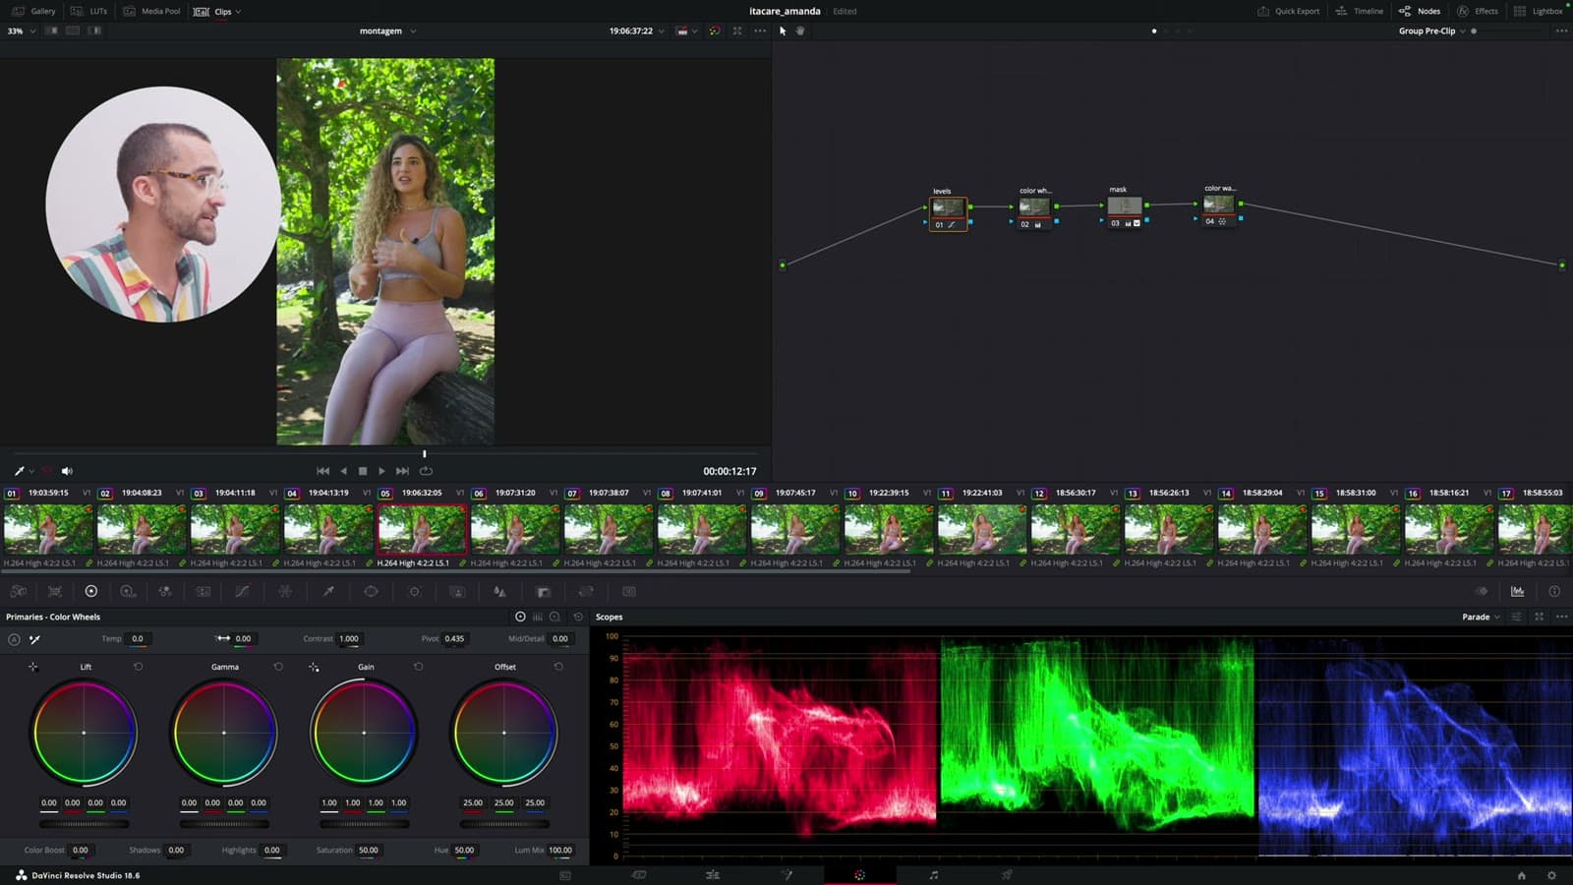This screenshot has height=885, width=1573.
Task: Toggle playback loop mode
Action: [x=426, y=471]
